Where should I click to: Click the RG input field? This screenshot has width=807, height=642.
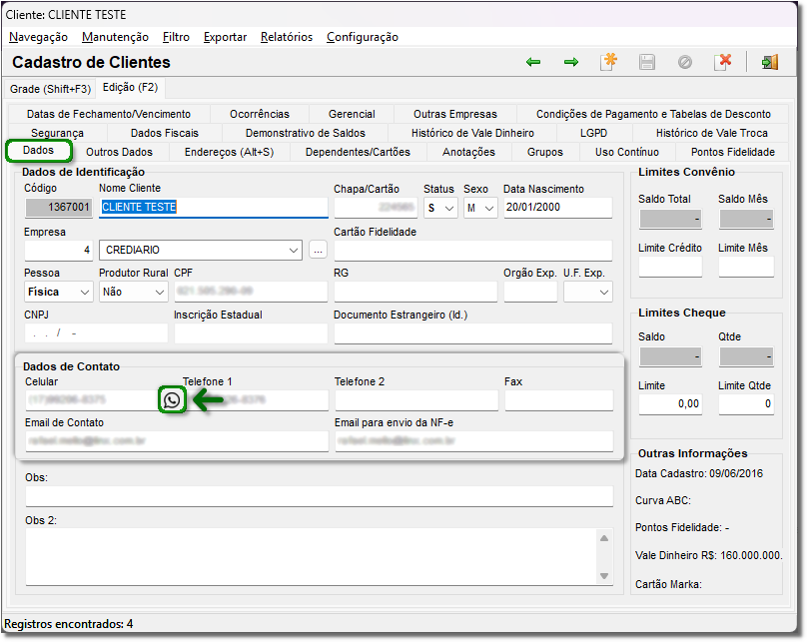point(415,292)
